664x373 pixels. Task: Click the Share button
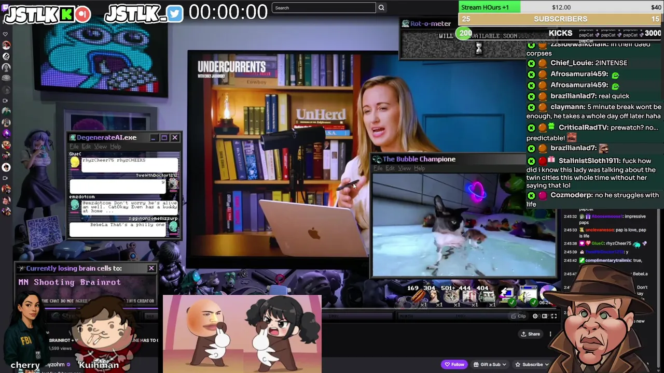coord(531,334)
